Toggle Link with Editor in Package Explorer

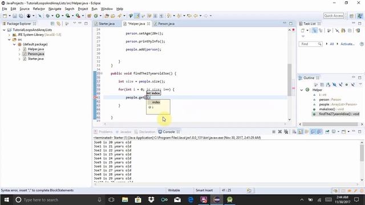click(58, 24)
